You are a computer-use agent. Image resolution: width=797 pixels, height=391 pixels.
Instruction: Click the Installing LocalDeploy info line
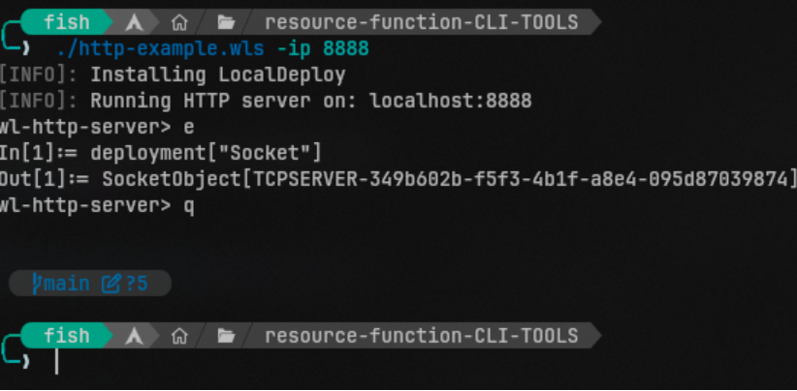(217, 74)
